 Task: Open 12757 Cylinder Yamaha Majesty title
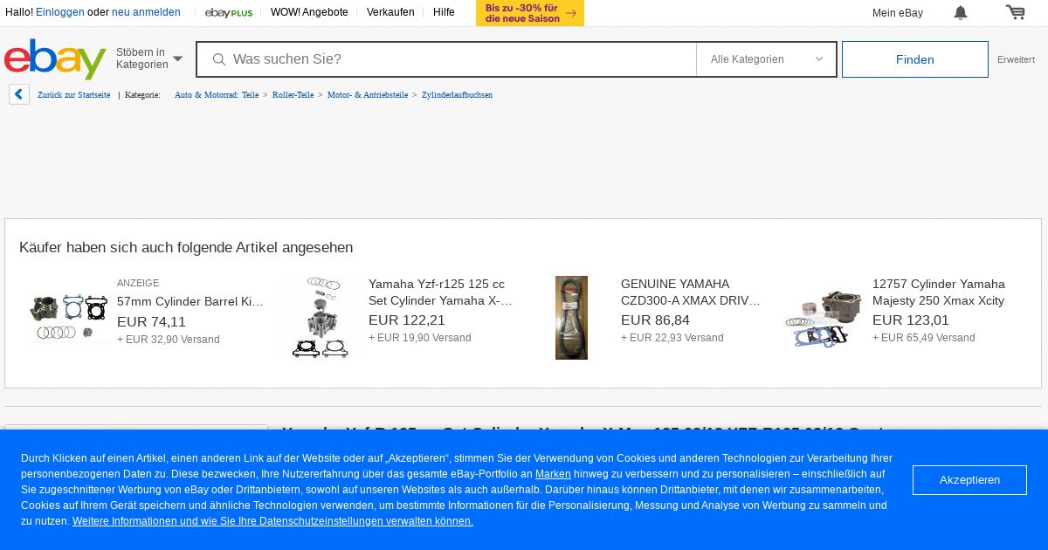pos(939,292)
